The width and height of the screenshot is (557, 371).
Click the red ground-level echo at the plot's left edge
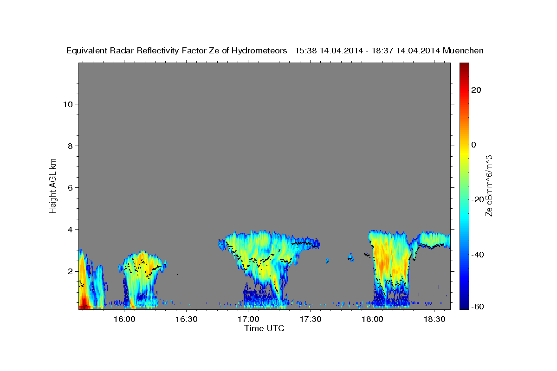tap(84, 304)
